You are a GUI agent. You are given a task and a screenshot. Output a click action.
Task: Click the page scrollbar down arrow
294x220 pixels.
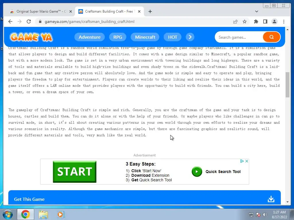point(287,202)
